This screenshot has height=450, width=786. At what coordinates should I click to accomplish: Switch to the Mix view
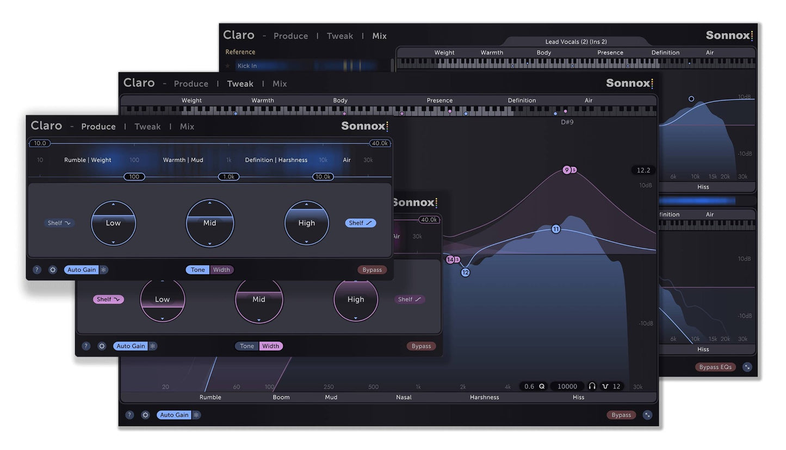click(280, 83)
